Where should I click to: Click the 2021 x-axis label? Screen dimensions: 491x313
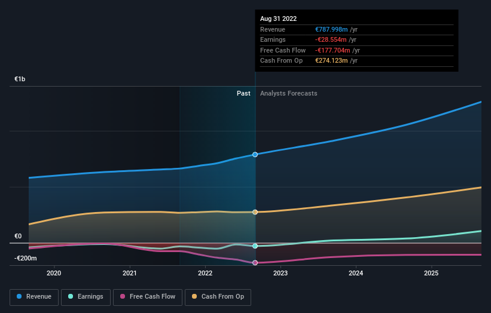[x=129, y=273]
